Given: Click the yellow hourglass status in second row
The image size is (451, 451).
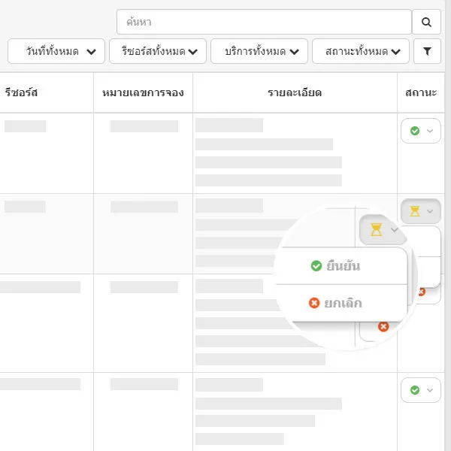Looking at the screenshot, I should click(414, 211).
